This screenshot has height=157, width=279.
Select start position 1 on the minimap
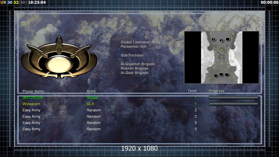point(214,40)
